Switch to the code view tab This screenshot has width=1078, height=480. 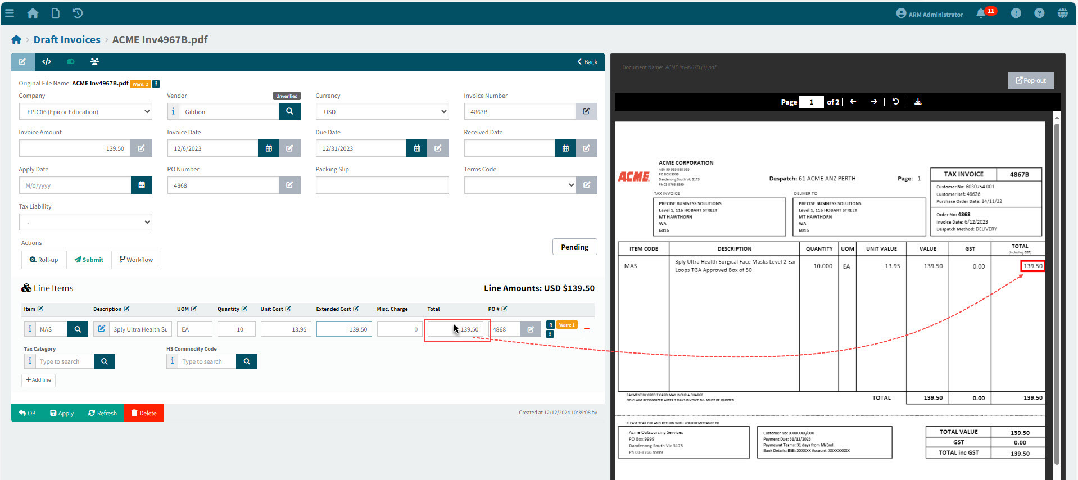47,62
